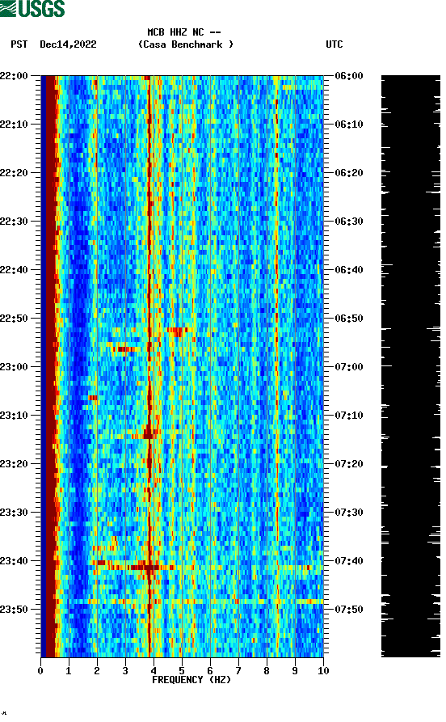
Task: Click the 22:50 PST time label
Action: coord(14,319)
